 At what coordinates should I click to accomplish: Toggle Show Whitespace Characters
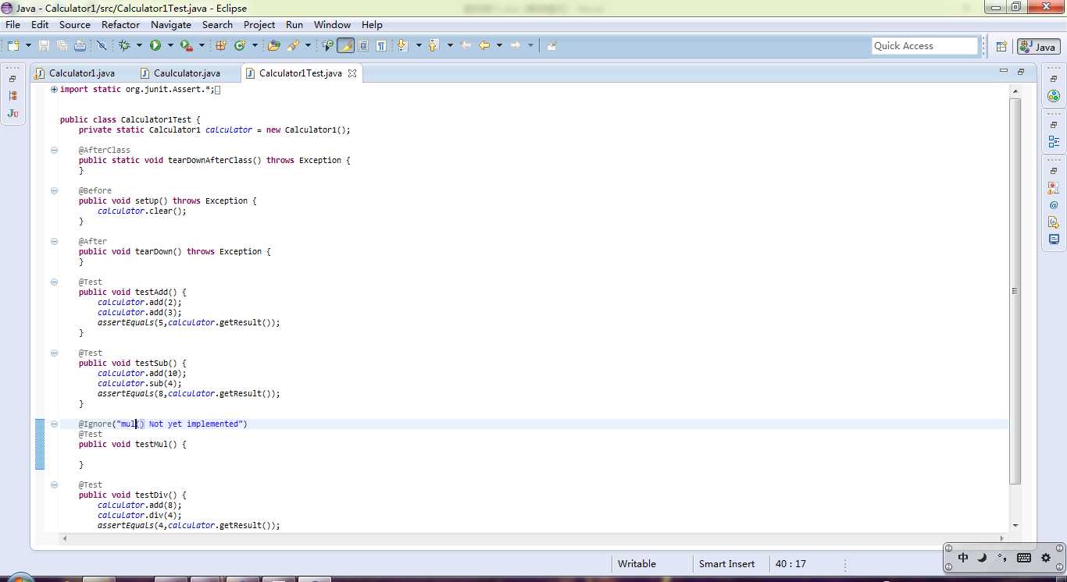click(x=380, y=46)
